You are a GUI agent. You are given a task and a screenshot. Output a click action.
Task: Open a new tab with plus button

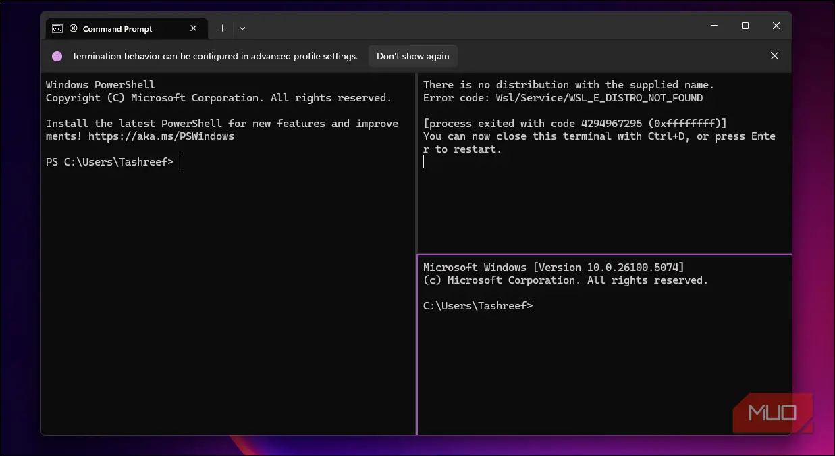222,28
